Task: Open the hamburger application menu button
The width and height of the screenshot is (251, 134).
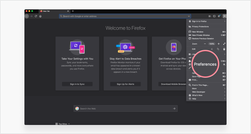Action: tap(225, 16)
